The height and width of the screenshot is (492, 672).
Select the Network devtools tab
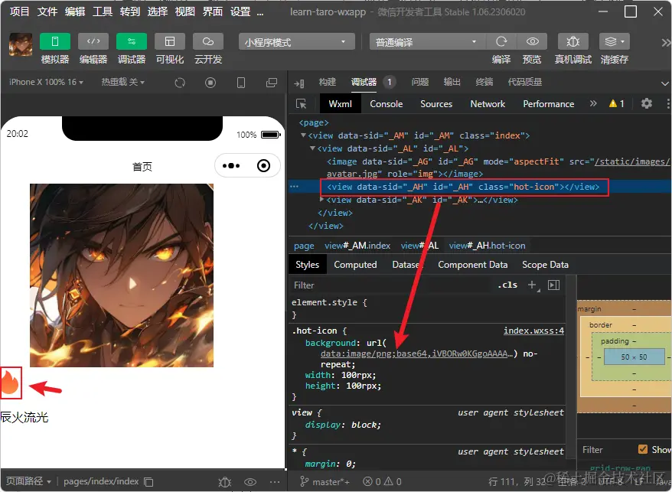click(488, 104)
